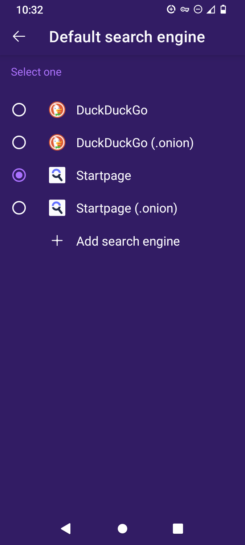Click the DuckDuckGo (.onion) logo icon

tap(57, 142)
